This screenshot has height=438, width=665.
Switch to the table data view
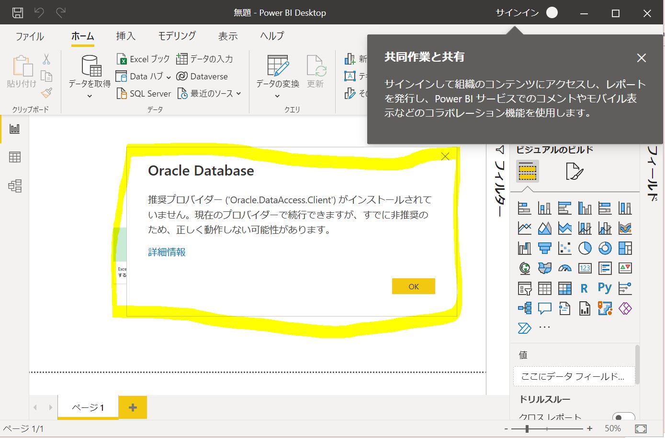[x=15, y=157]
